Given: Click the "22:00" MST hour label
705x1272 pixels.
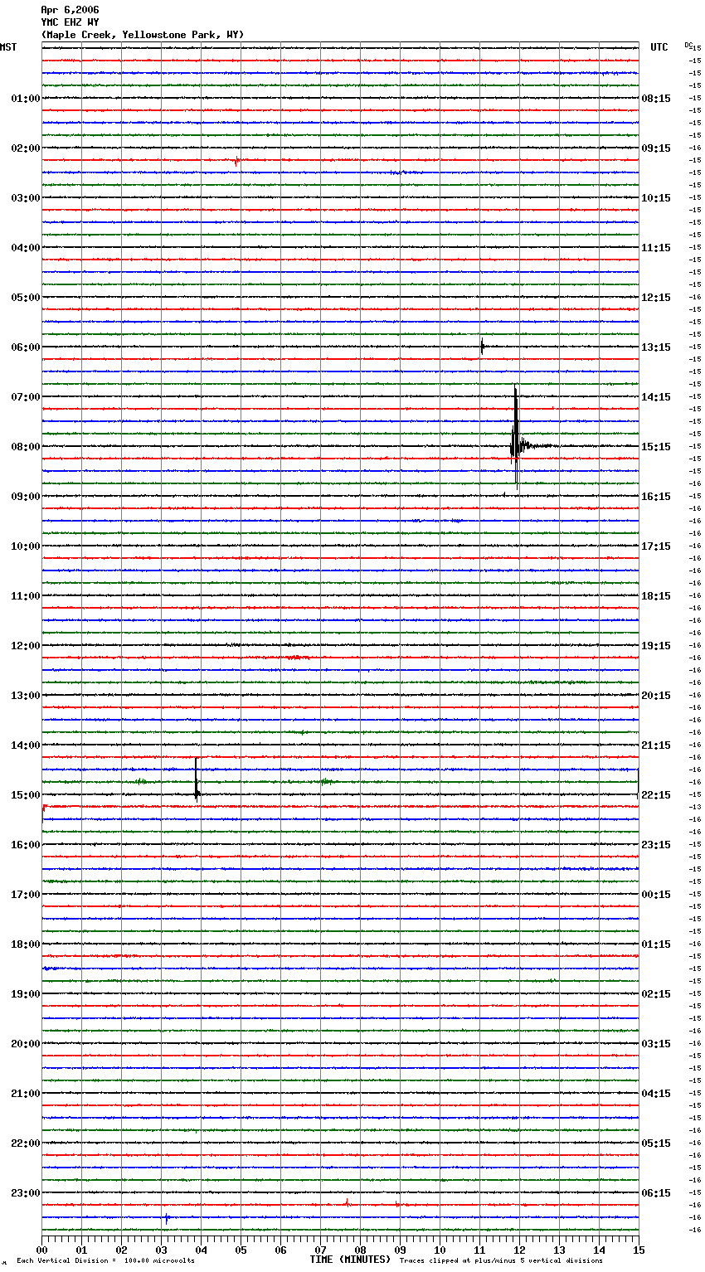Looking at the screenshot, I should click(26, 1143).
